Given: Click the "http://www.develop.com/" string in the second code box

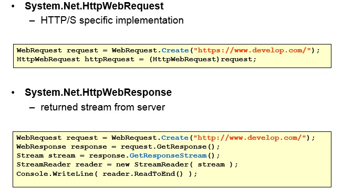Looking at the screenshot, I should coord(250,138).
